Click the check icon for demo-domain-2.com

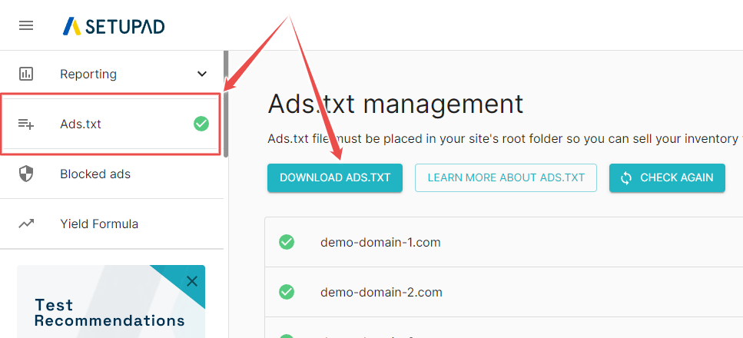(287, 292)
